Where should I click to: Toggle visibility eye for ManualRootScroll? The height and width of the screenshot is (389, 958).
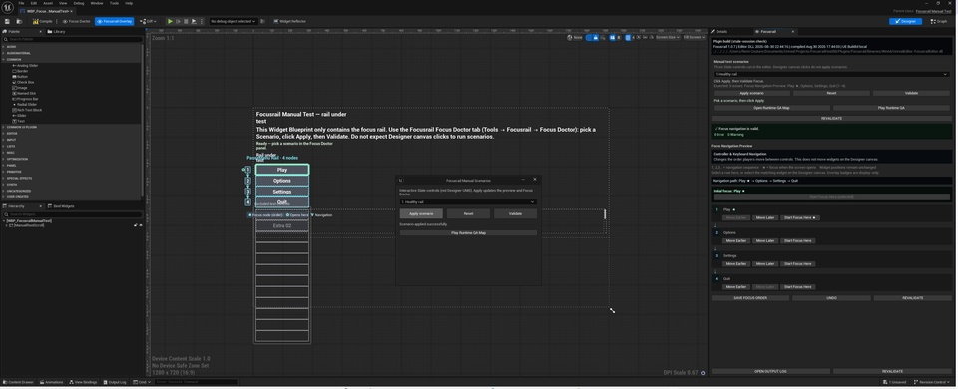coord(141,225)
